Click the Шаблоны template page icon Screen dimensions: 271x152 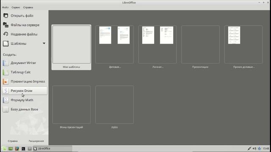pos(6,43)
